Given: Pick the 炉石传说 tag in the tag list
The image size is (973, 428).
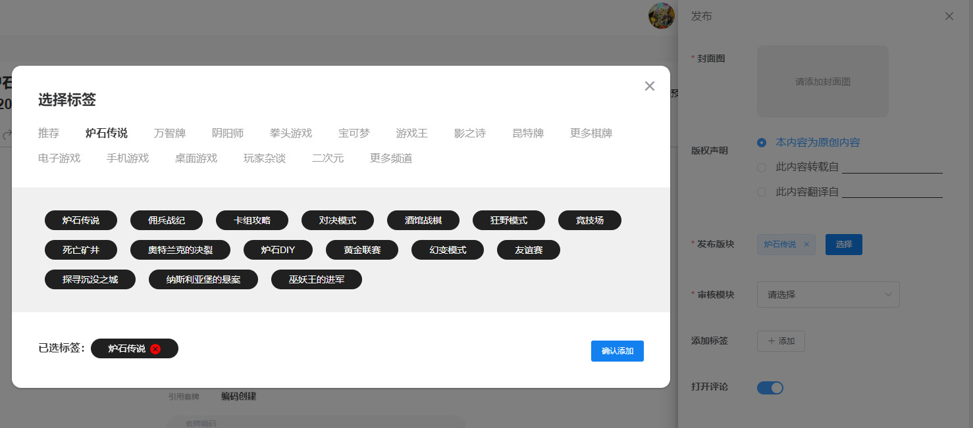Looking at the screenshot, I should pyautogui.click(x=81, y=220).
